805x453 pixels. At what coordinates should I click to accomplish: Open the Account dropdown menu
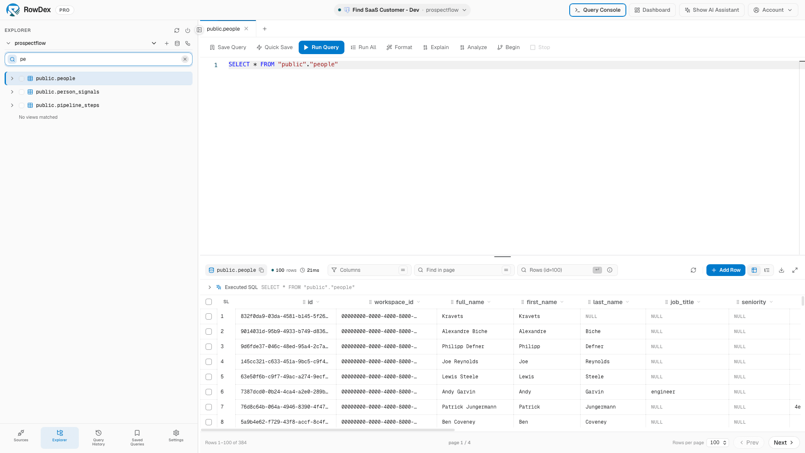click(773, 10)
